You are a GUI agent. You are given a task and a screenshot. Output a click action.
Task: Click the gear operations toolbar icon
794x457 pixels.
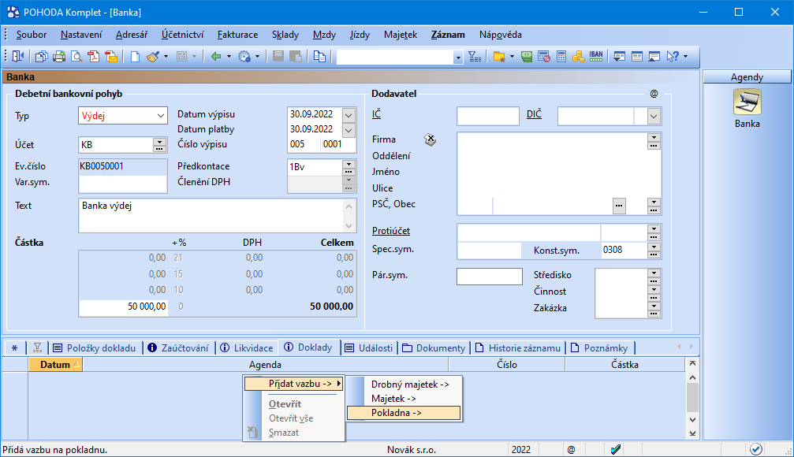pyautogui.click(x=244, y=57)
